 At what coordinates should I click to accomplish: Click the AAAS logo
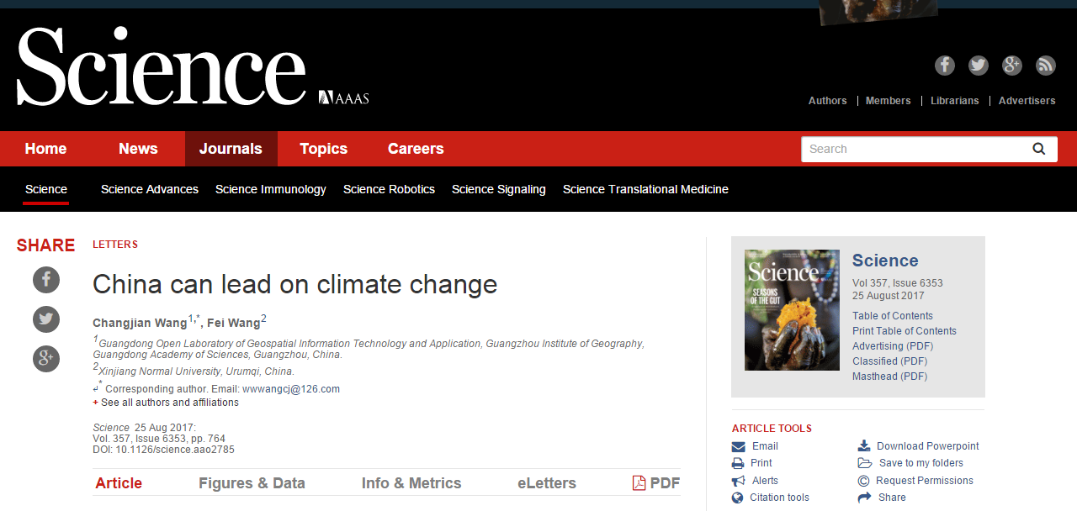click(x=344, y=97)
